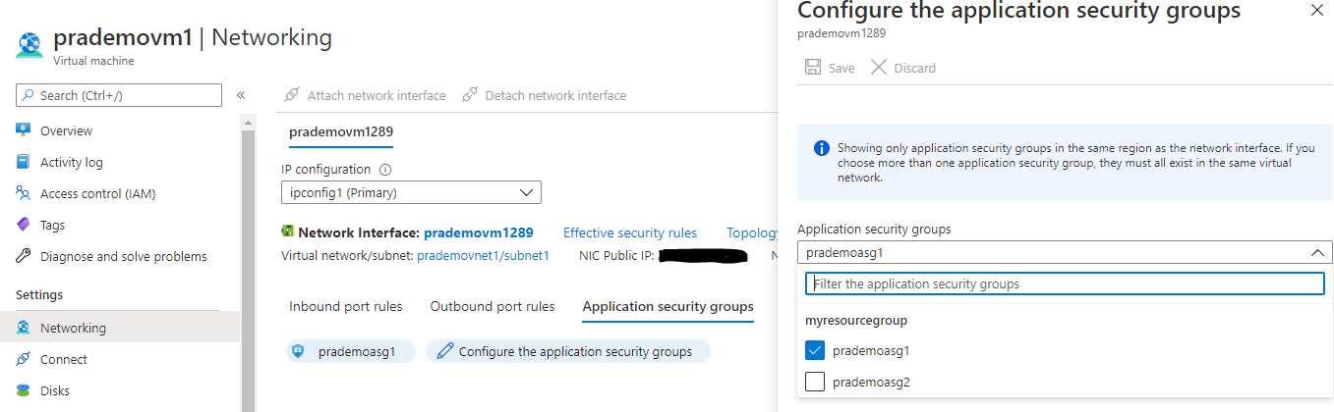Viewport: 1334px width, 412px height.
Task: Click the Save floppy disk icon
Action: (813, 68)
